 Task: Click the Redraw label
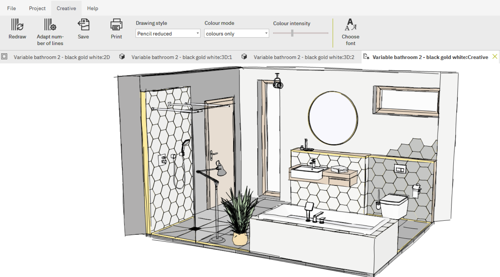17,37
